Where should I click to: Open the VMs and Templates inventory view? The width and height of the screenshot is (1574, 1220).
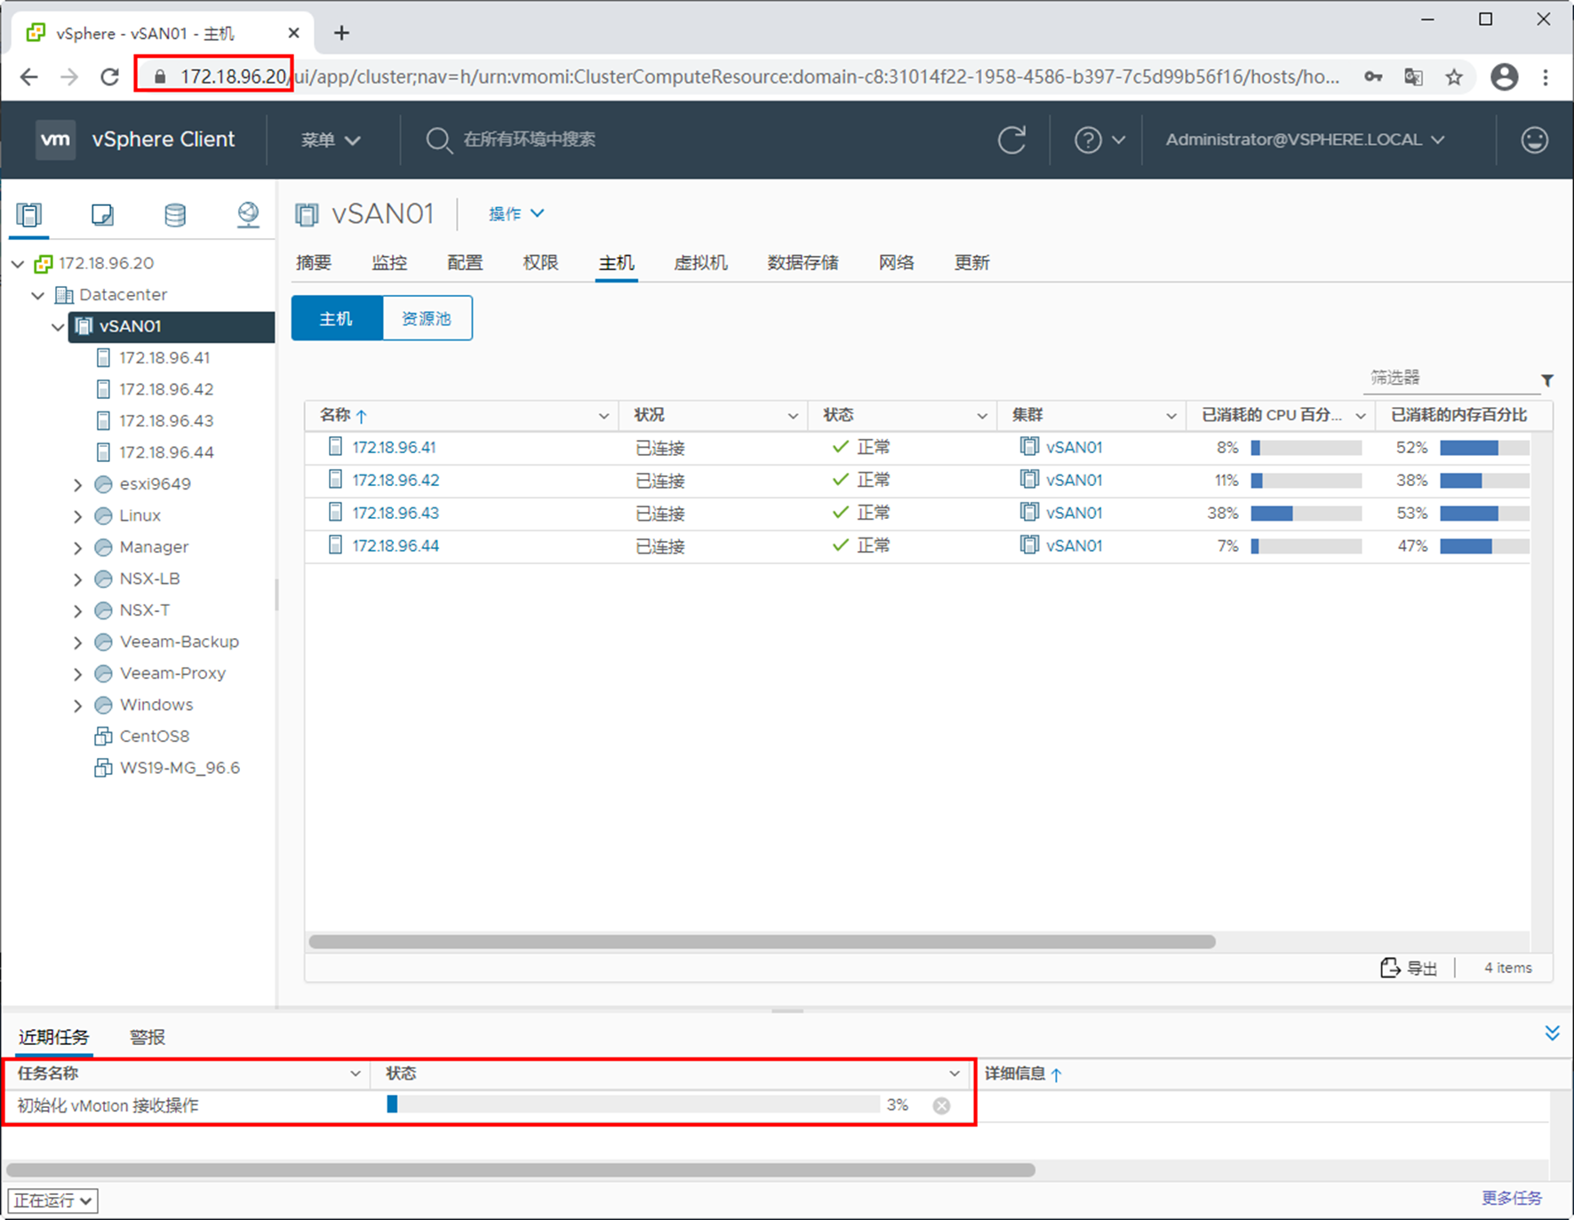102,214
